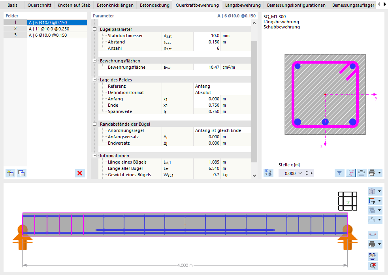Click the Referenz value Anfang
Image resolution: width=388 pixels, height=275 pixels.
click(x=222, y=86)
